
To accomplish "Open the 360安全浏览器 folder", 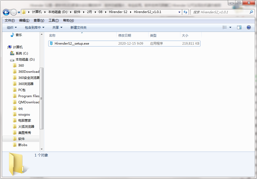I will (x=29, y=78).
